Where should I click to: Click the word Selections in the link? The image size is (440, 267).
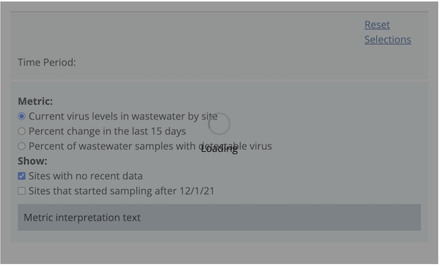pyautogui.click(x=388, y=40)
